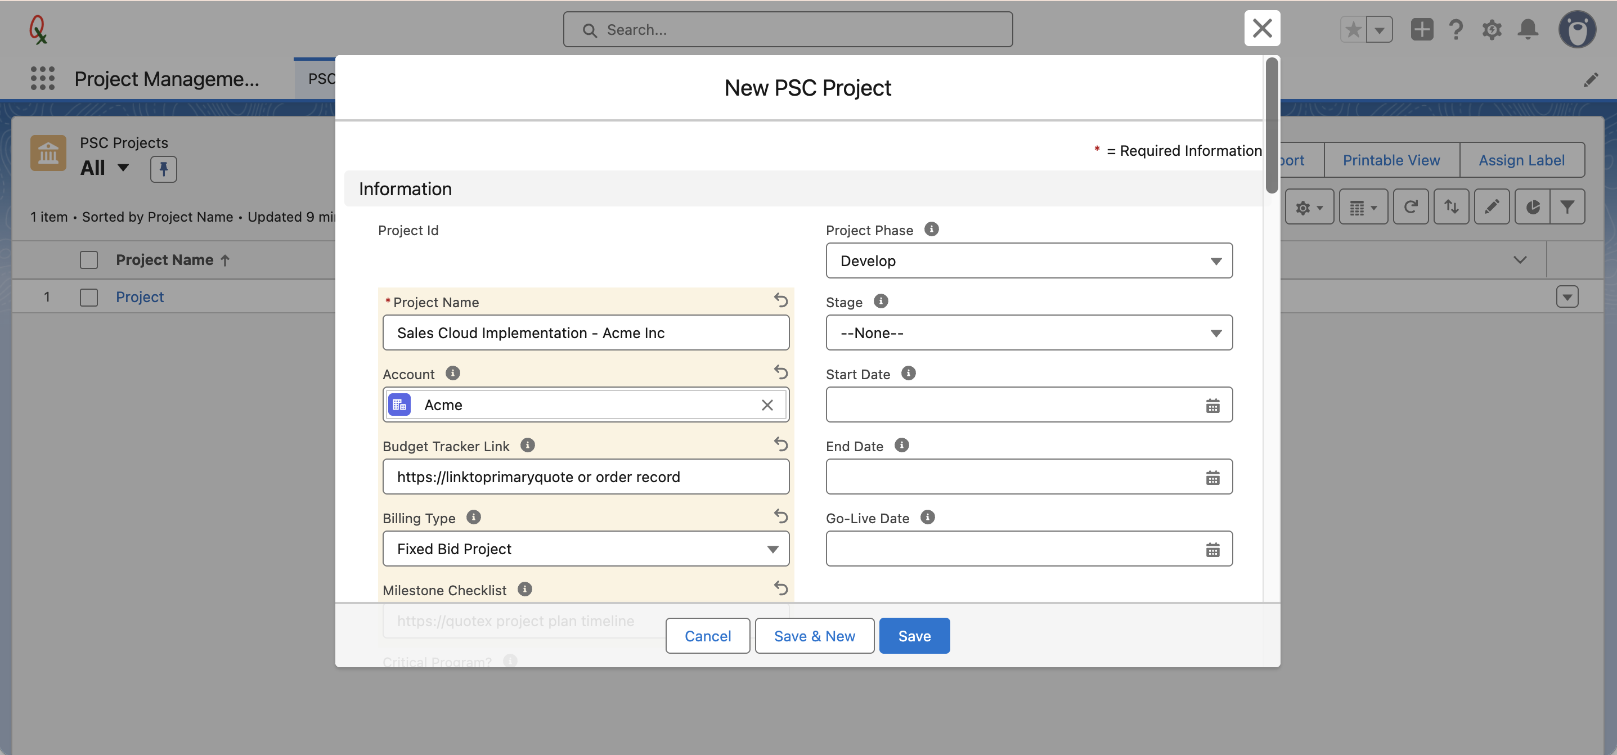Viewport: 1617px width, 755px height.
Task: Click into the Start Date field
Action: [1029, 406]
